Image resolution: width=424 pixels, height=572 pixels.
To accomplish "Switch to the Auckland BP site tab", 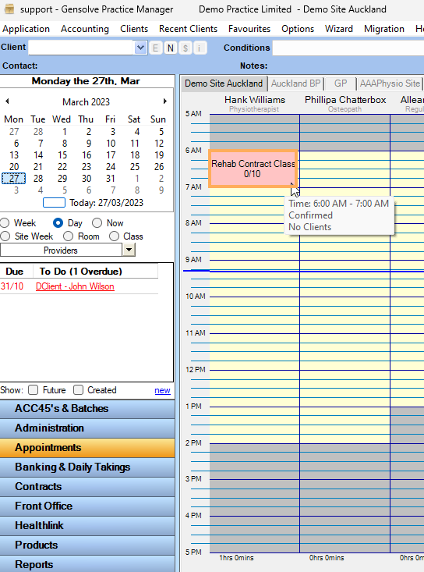I will click(295, 83).
